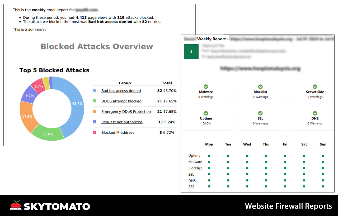Image resolution: width=338 pixels, height=216 pixels.
Task: Click the Blocklist green checkmark icon
Action: point(260,87)
